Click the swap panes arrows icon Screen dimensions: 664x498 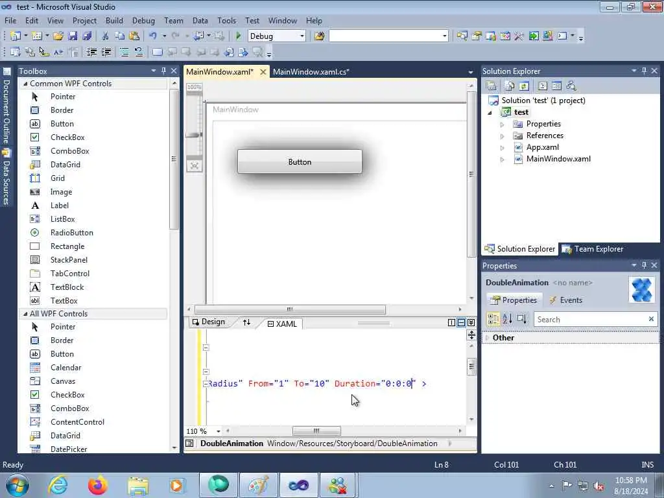pos(246,323)
